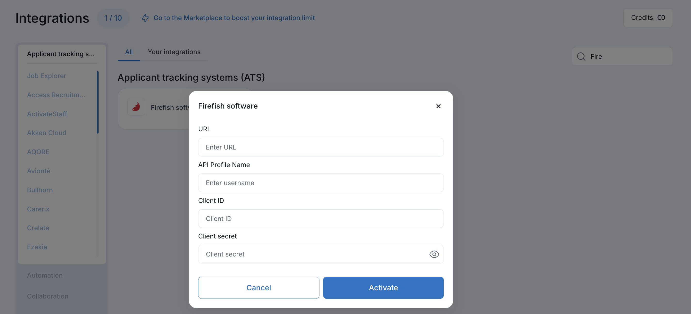Open the Marketplace integration limit link
The image size is (691, 314).
click(x=234, y=18)
